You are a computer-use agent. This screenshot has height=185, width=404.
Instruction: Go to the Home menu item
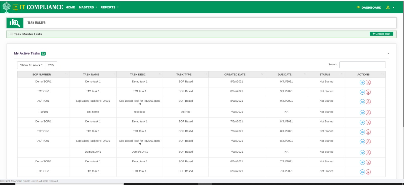click(70, 8)
